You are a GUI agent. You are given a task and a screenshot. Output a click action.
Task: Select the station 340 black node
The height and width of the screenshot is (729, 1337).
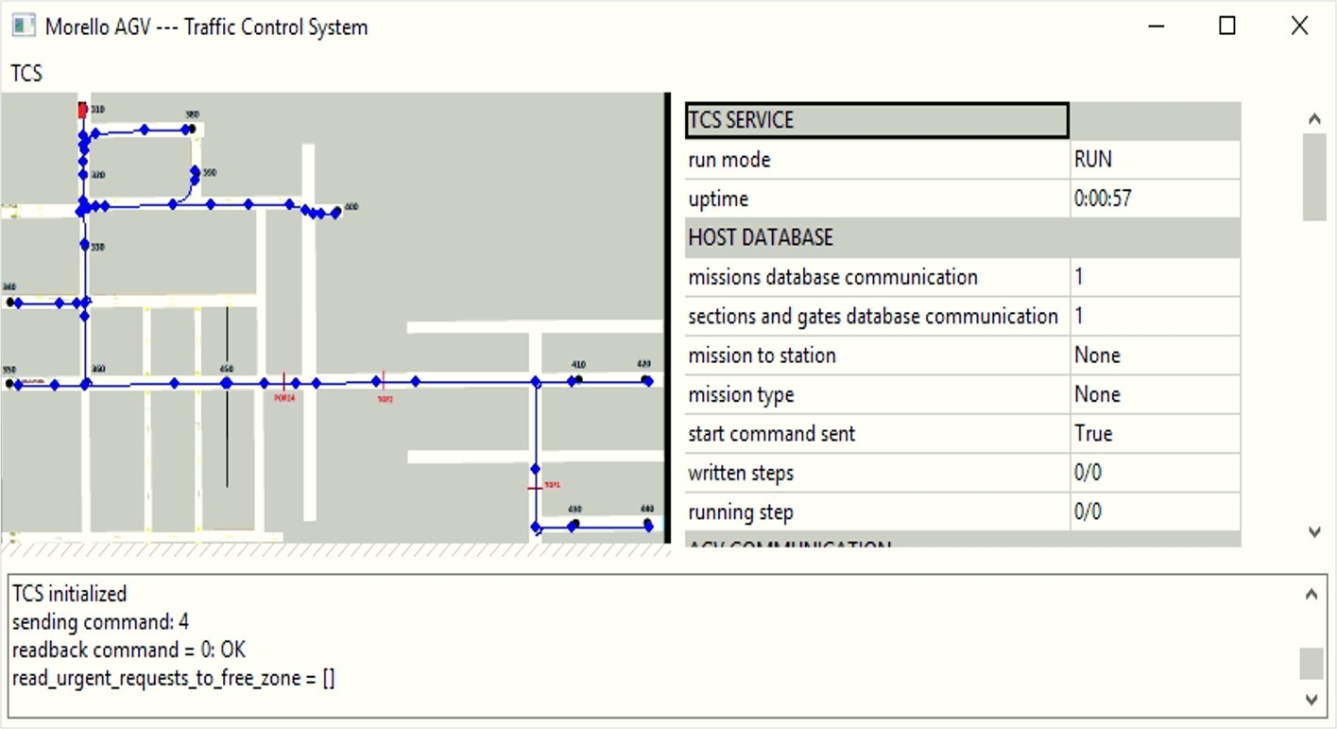click(10, 303)
